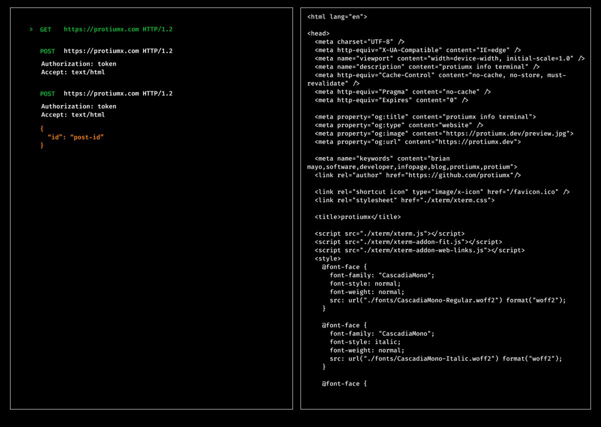
Task: Click the viewport meta tag line
Action: coord(450,59)
